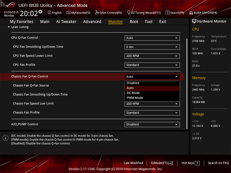Open Chassis Fan Profile dropdown
The height and width of the screenshot is (173, 231).
[152, 113]
